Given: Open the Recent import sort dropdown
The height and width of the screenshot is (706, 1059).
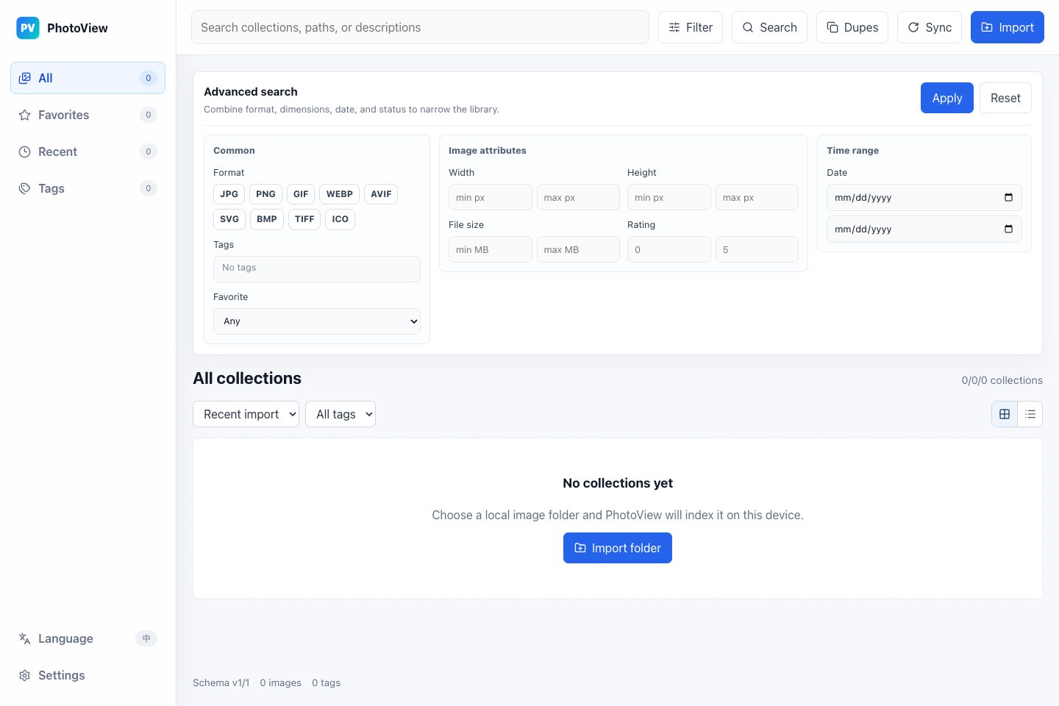Looking at the screenshot, I should coord(246,414).
